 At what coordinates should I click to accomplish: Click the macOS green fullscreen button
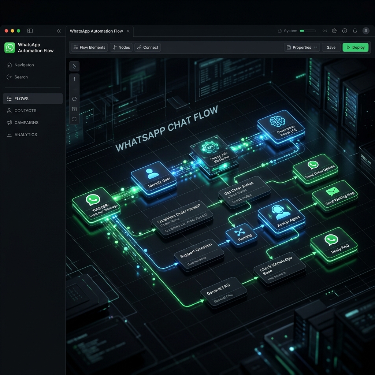point(18,31)
